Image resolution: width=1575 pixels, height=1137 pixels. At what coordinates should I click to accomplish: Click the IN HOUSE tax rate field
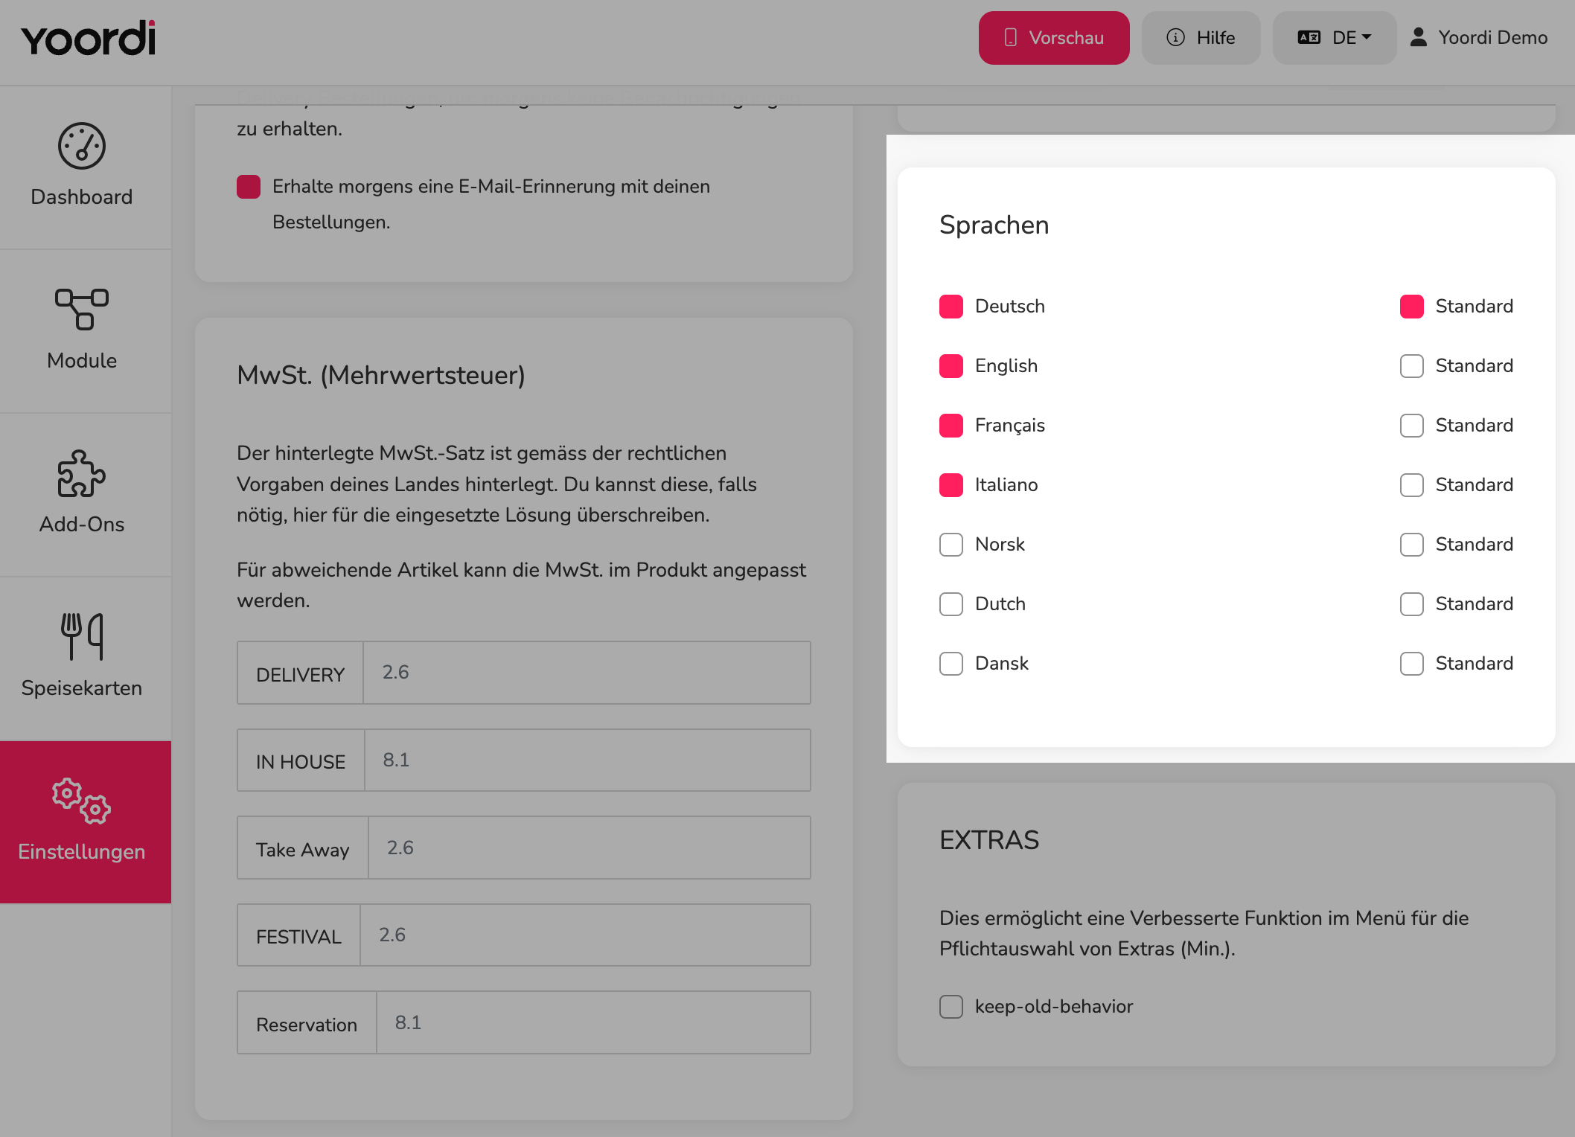(587, 760)
